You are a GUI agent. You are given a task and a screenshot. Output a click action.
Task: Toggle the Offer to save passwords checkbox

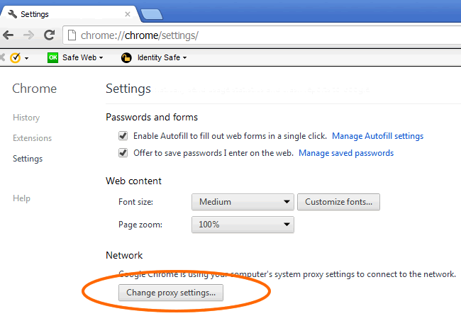tap(123, 153)
